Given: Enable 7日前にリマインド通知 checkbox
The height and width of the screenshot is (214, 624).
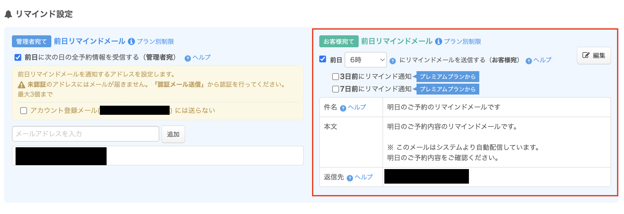Looking at the screenshot, I should tap(336, 89).
